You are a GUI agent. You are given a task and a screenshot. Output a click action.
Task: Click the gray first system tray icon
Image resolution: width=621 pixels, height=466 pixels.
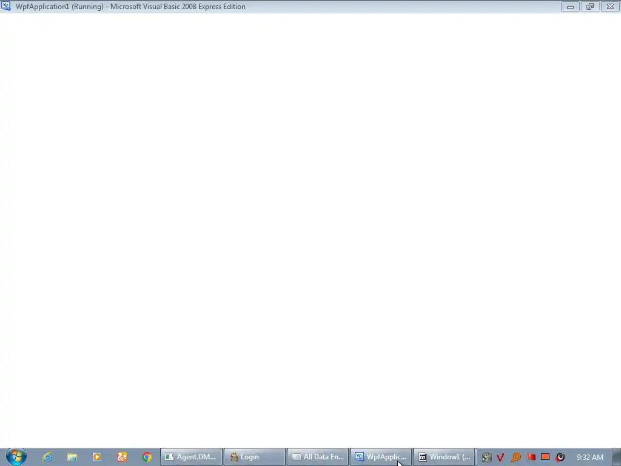487,458
